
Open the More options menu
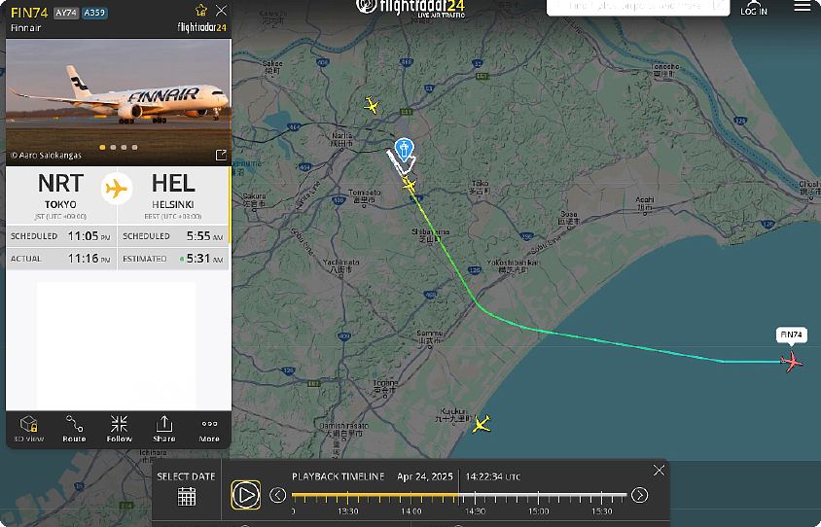pyautogui.click(x=209, y=429)
